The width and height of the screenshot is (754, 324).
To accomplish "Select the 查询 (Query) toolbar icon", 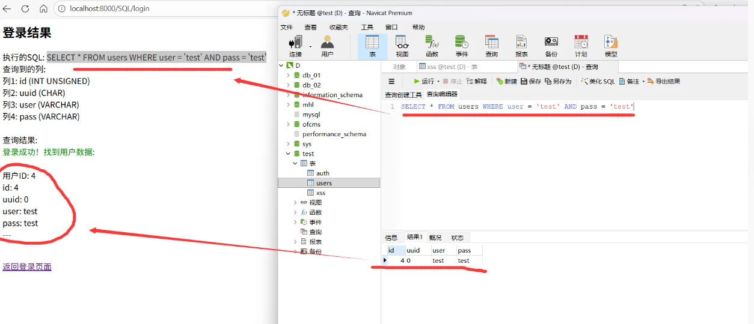I will (x=492, y=46).
